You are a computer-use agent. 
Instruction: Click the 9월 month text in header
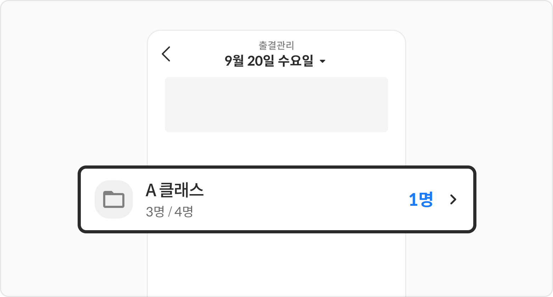pyautogui.click(x=234, y=61)
